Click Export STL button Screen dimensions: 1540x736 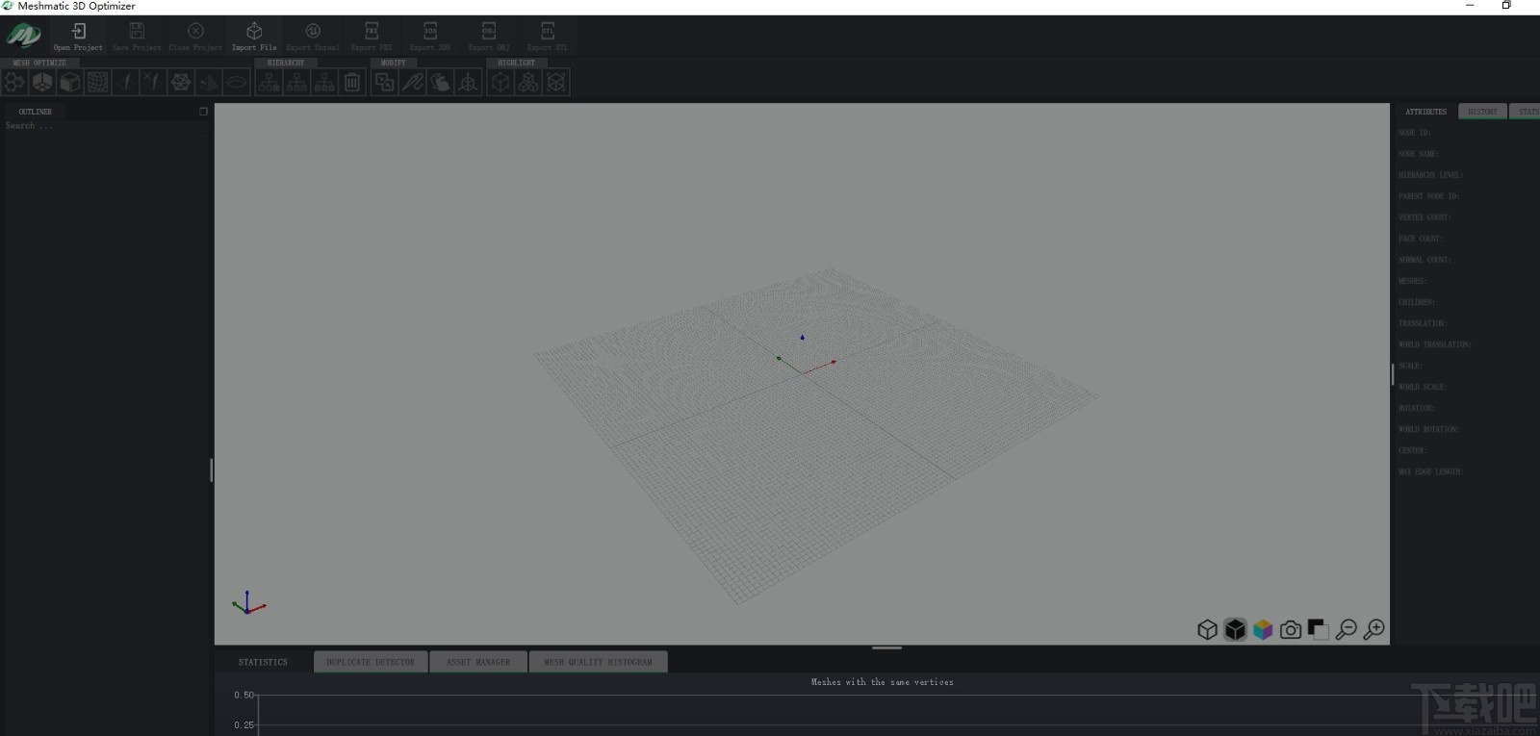tap(548, 37)
